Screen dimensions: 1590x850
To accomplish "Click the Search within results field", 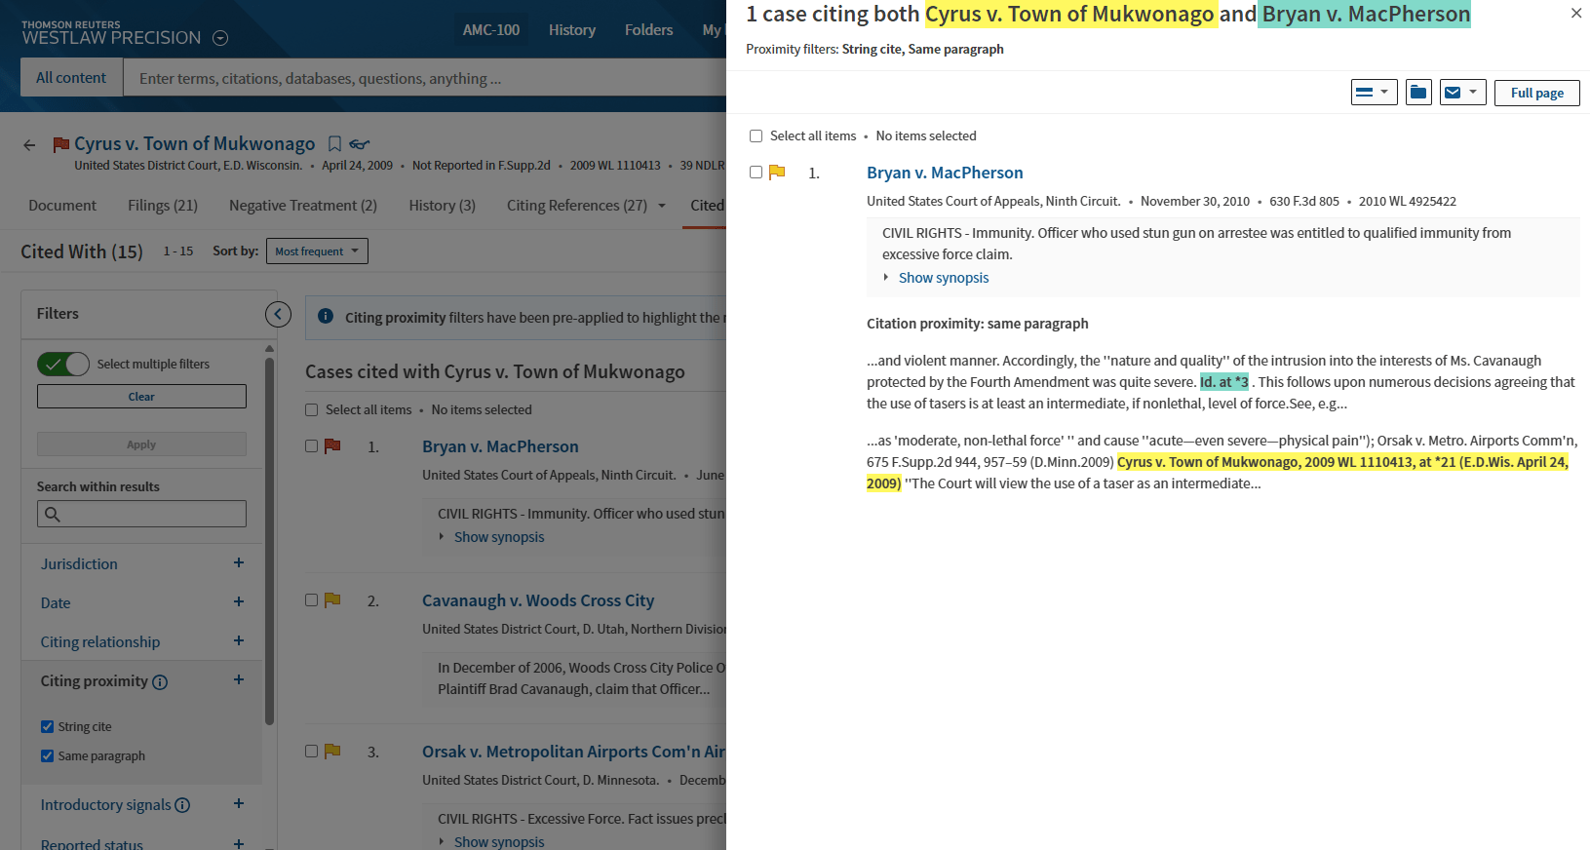I will (x=141, y=514).
